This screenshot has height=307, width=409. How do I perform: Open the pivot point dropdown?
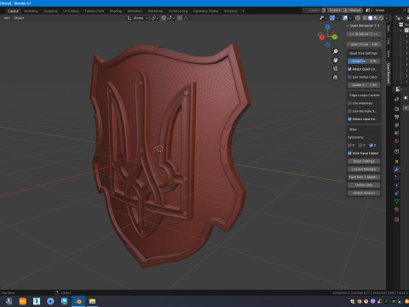click(x=155, y=18)
